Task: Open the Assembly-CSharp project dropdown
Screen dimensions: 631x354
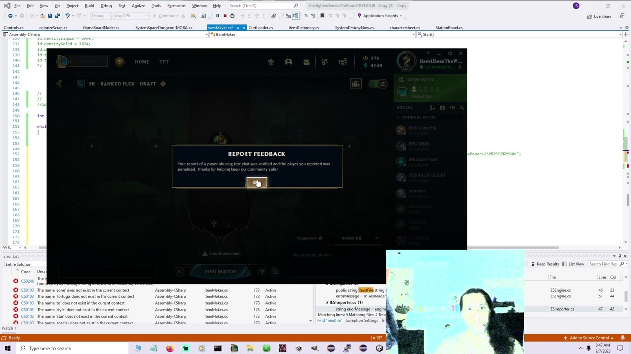Action: coord(105,35)
